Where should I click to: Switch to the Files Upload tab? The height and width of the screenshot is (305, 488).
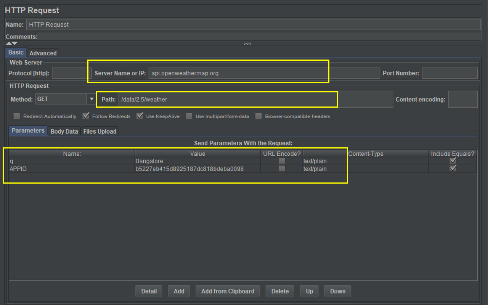click(x=100, y=131)
